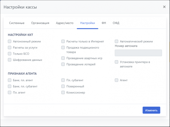Select the ФН tab
The image size is (170, 127).
click(104, 23)
